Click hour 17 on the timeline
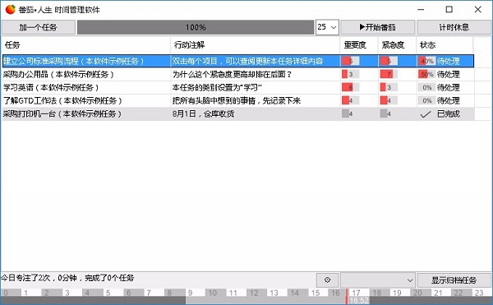The width and height of the screenshot is (493, 305). (x=356, y=293)
